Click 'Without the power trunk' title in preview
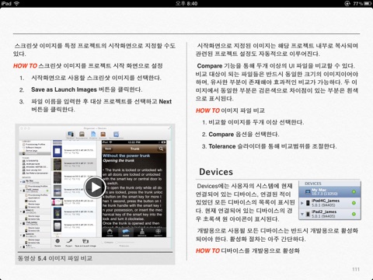The height and width of the screenshot is (280, 373). tap(126, 156)
